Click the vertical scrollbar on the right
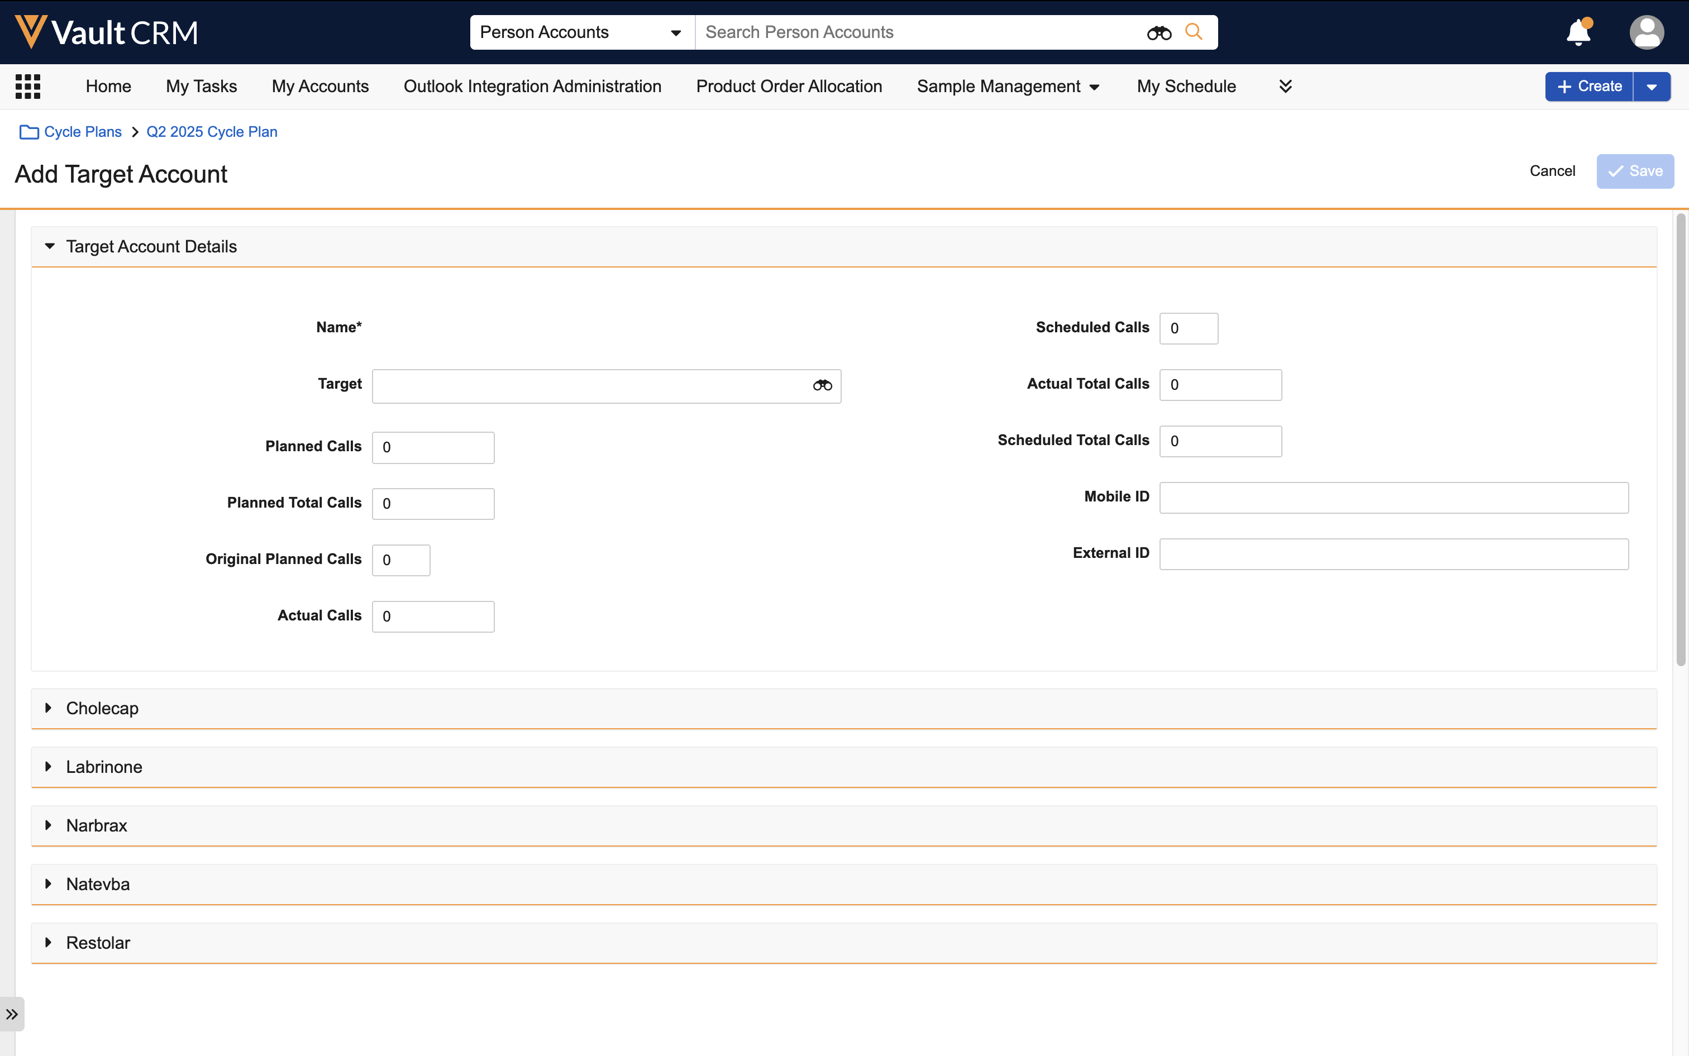This screenshot has width=1689, height=1056. 1681,440
